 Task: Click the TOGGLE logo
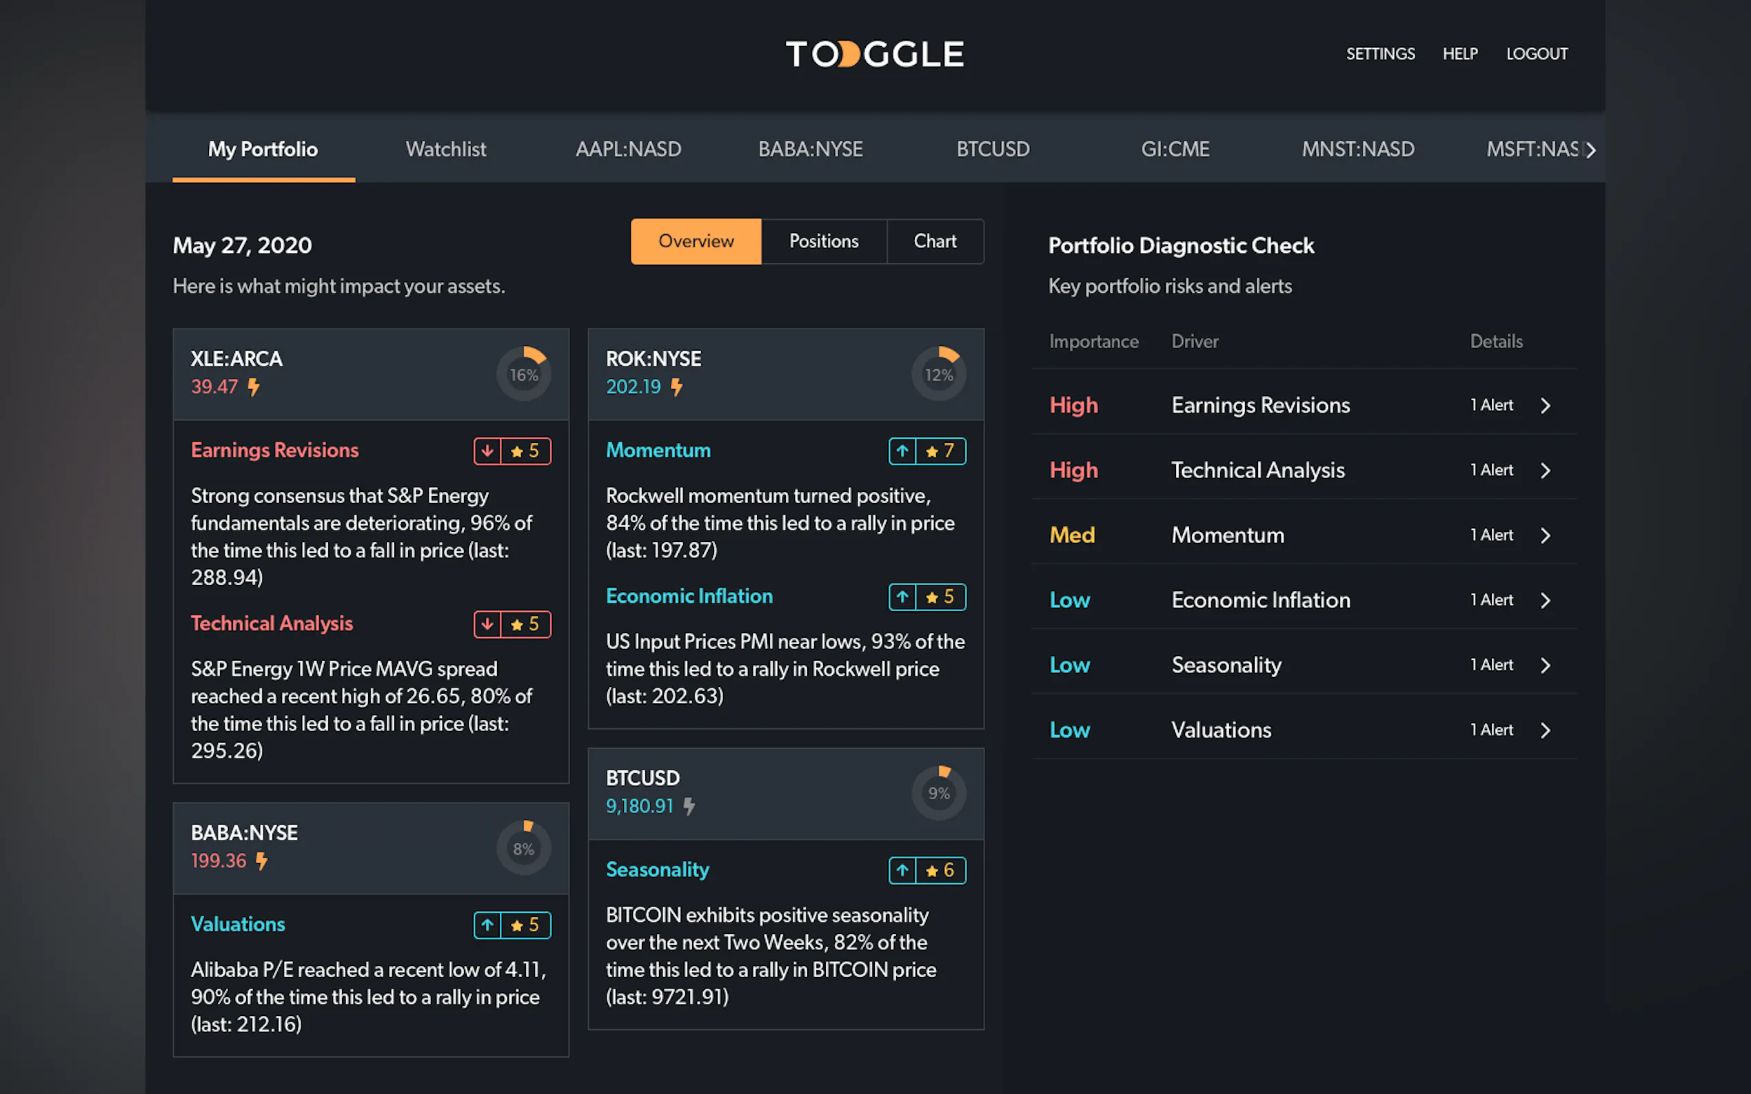(x=874, y=54)
